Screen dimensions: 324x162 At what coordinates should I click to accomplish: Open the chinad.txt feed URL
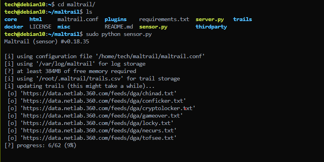98,93
